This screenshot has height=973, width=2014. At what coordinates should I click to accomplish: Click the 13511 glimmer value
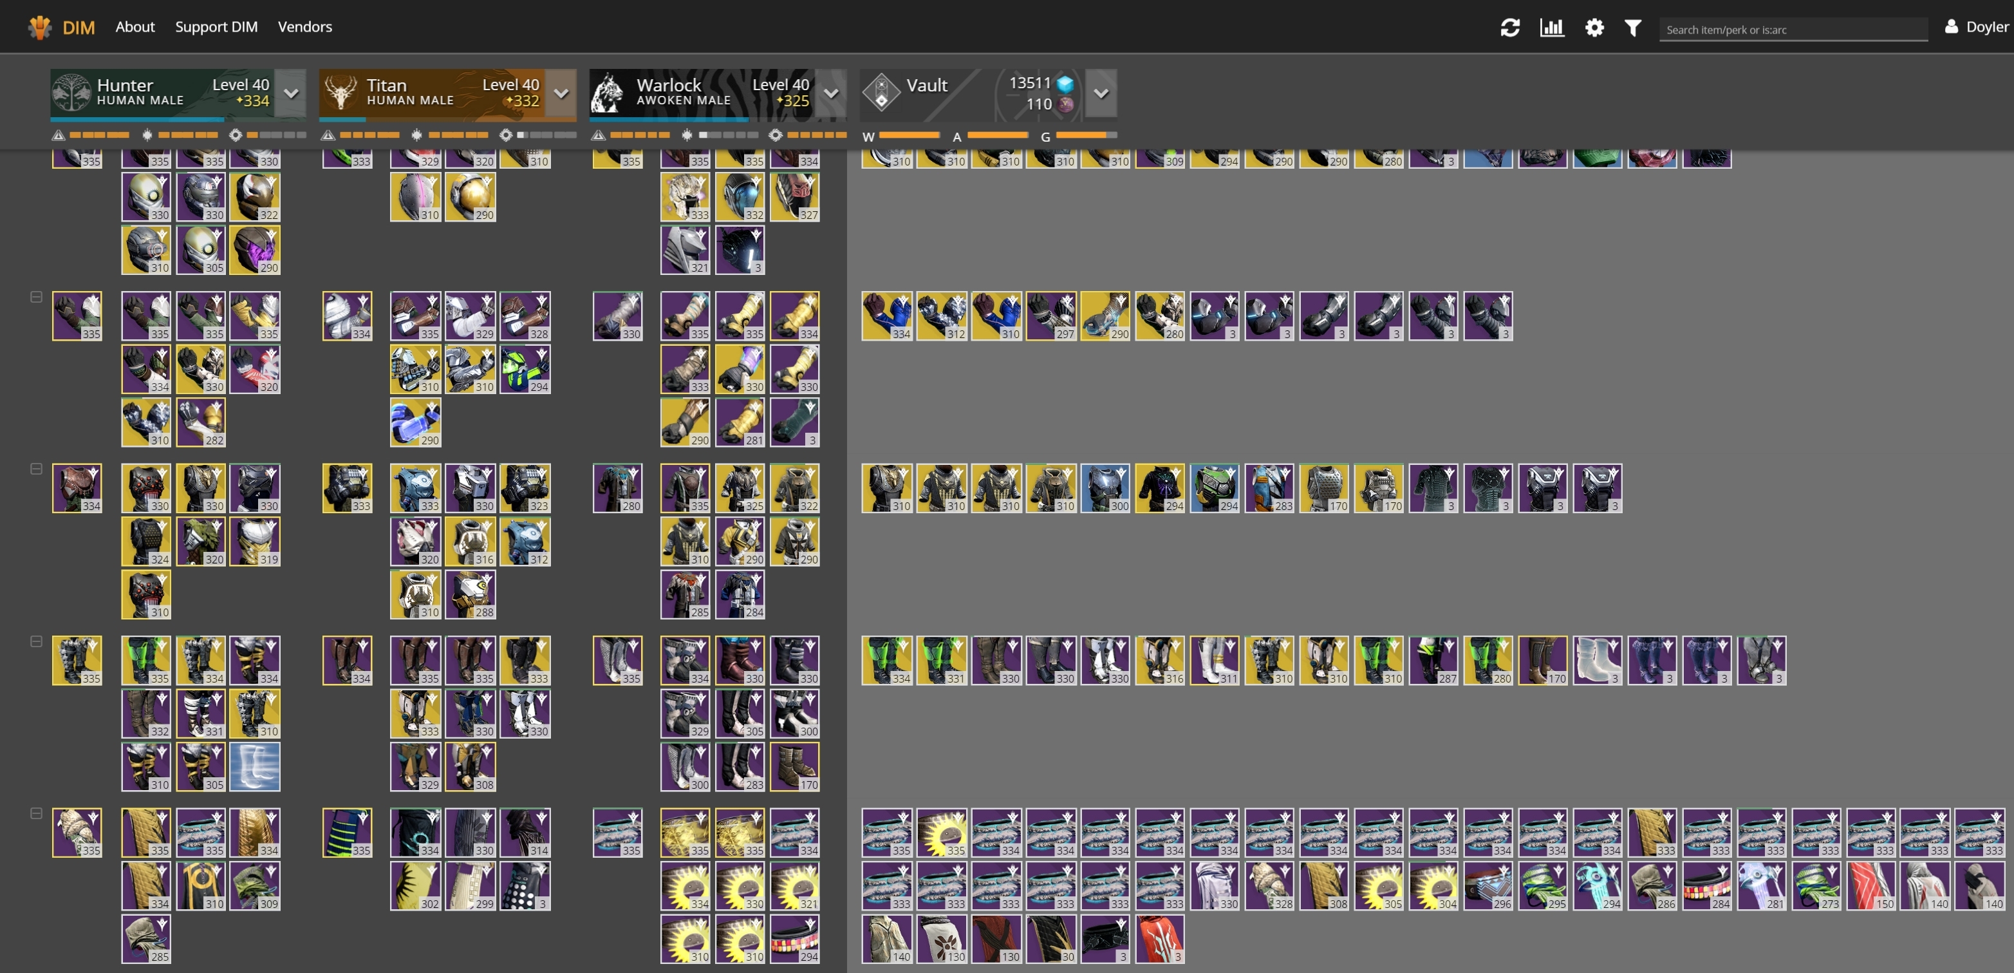click(x=1030, y=83)
